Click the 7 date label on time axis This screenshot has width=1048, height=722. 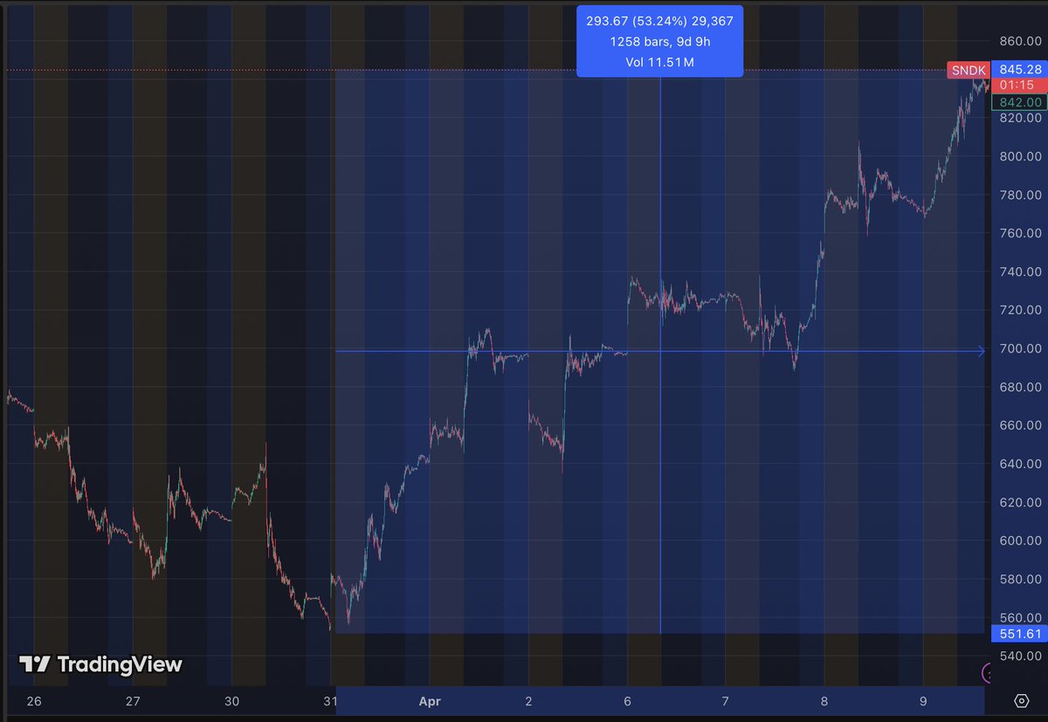[x=726, y=701]
